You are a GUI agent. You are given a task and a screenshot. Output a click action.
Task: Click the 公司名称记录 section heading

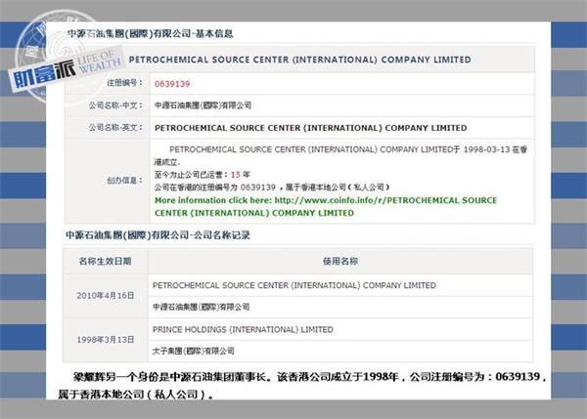click(146, 234)
